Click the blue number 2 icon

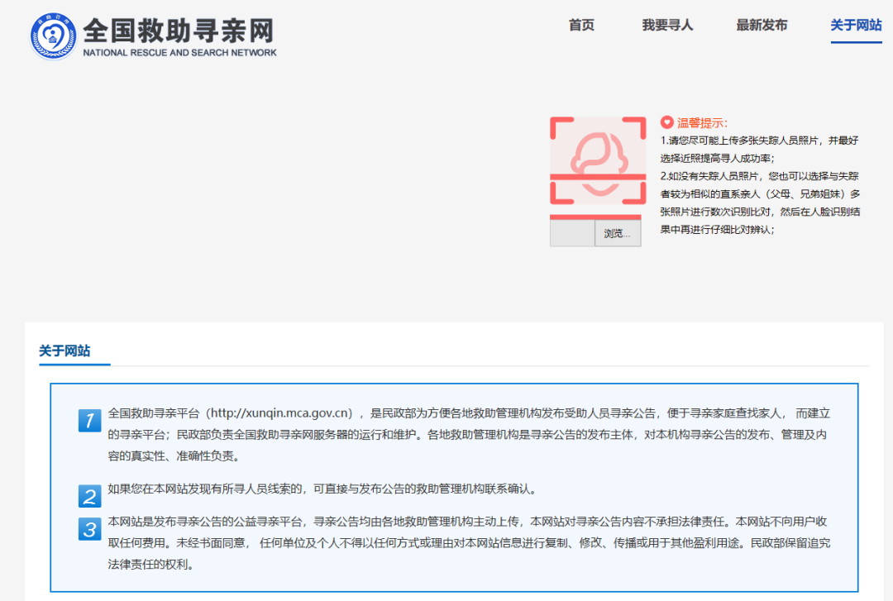(x=89, y=496)
